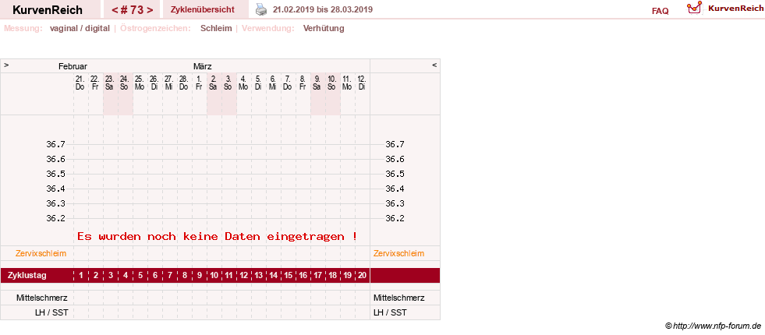The image size is (765, 335).
Task: Click Zyklustag cell 12
Action: [x=244, y=276]
